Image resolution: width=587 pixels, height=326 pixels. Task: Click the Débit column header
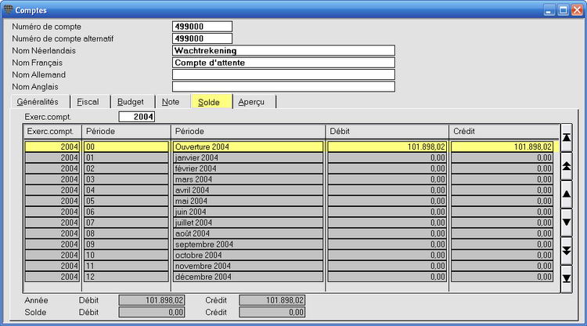pyautogui.click(x=387, y=132)
